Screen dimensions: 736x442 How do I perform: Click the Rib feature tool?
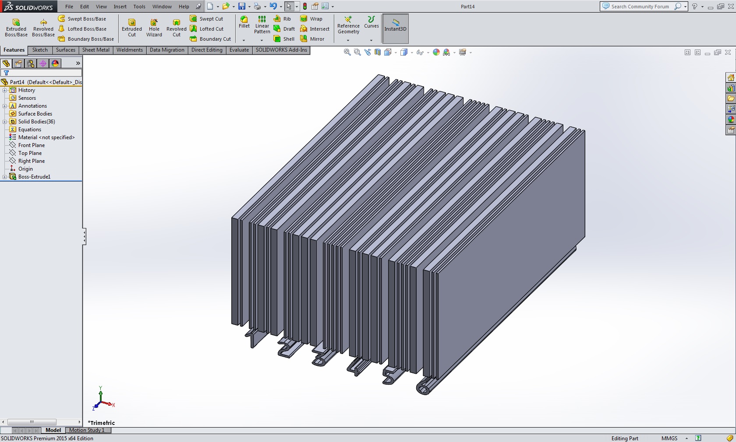pos(282,19)
